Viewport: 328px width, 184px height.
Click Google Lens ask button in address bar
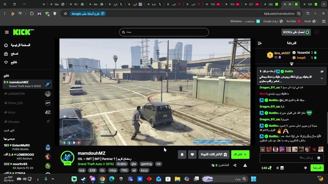click(88, 14)
